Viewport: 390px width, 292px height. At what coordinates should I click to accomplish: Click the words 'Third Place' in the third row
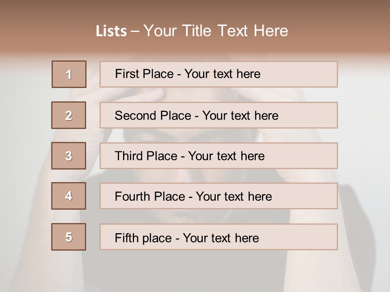(146, 156)
